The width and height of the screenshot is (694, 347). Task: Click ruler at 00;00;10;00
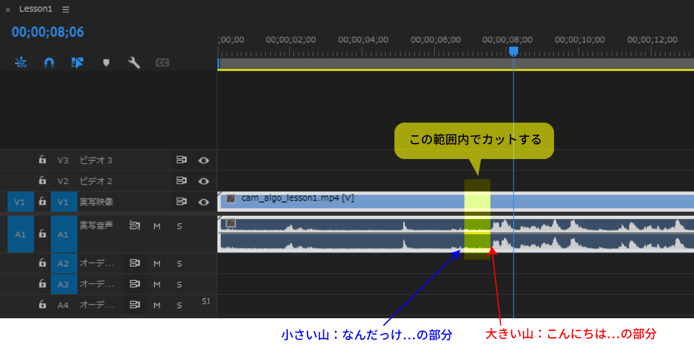580,40
